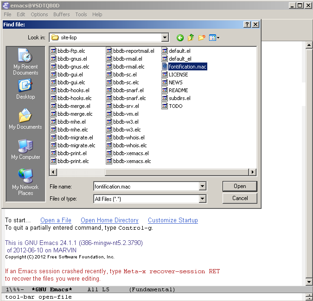Follow the Open Home Directory link
313x301 pixels.
(109, 220)
